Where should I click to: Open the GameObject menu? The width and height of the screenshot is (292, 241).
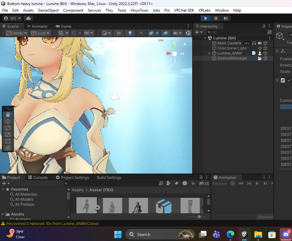(48, 10)
